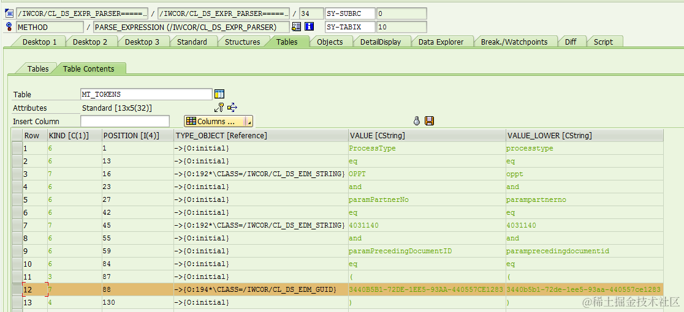Click the include/program list icon beside the first path field
The image size is (684, 312).
tap(9, 13)
